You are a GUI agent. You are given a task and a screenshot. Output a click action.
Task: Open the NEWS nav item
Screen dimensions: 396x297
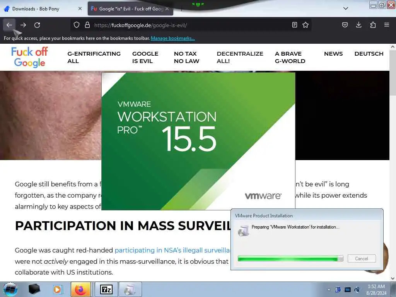(333, 54)
